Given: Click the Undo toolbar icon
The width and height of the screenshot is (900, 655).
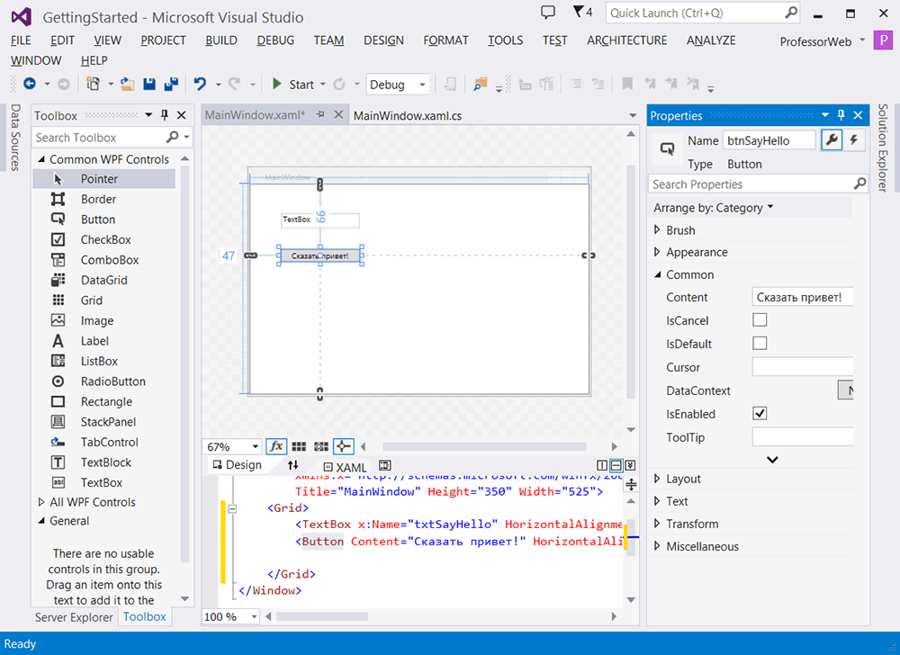Looking at the screenshot, I should pyautogui.click(x=199, y=84).
